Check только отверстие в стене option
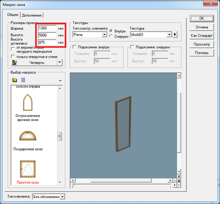 [13, 57]
